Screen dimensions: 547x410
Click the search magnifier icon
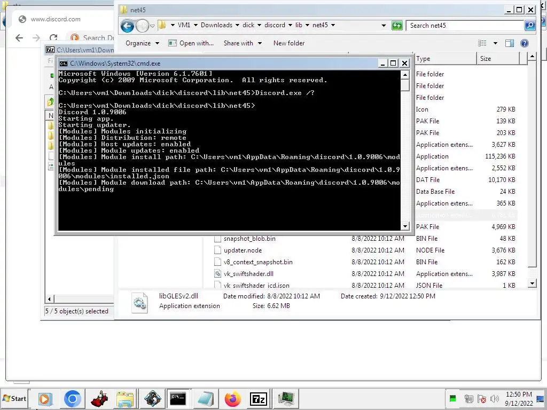click(530, 26)
